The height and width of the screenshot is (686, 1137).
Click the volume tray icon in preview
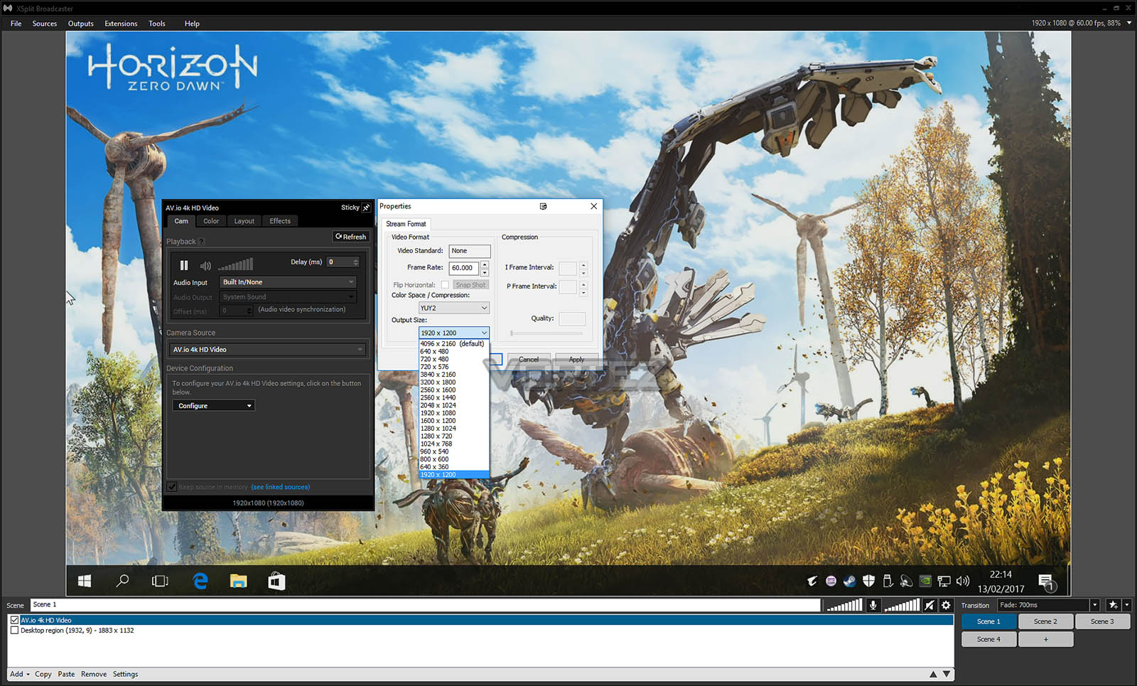click(963, 581)
